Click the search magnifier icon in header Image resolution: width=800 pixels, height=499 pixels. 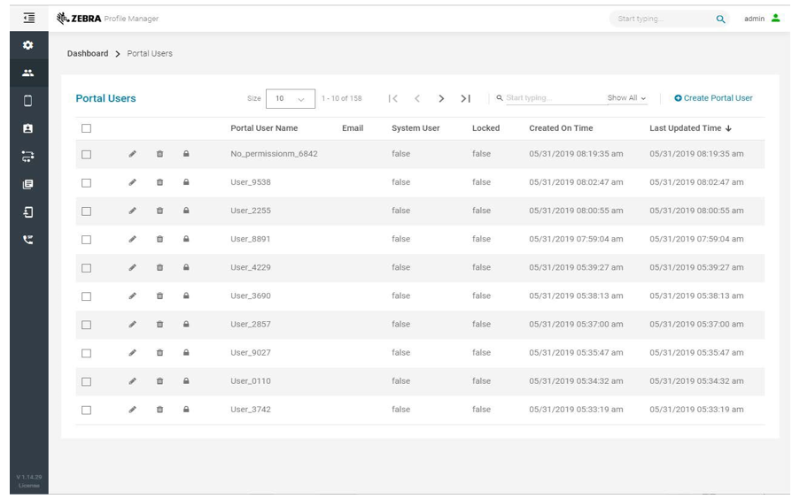point(720,19)
